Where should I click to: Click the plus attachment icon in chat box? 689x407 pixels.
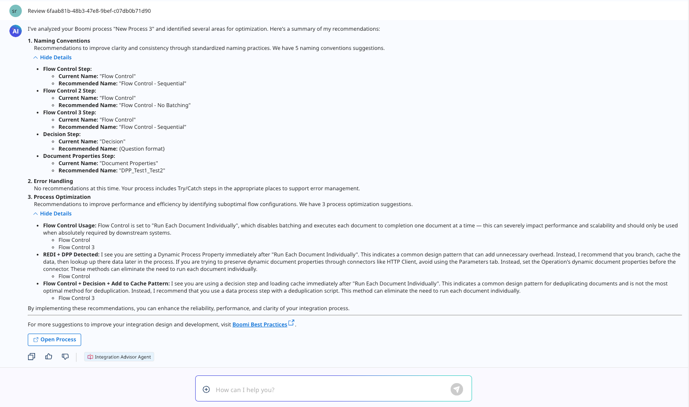[206, 390]
